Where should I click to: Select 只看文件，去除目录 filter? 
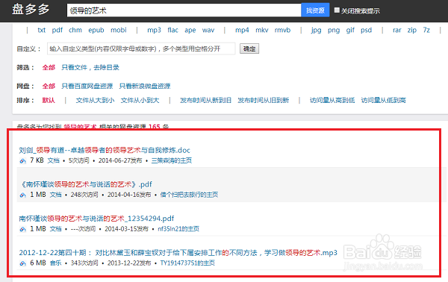click(x=90, y=67)
